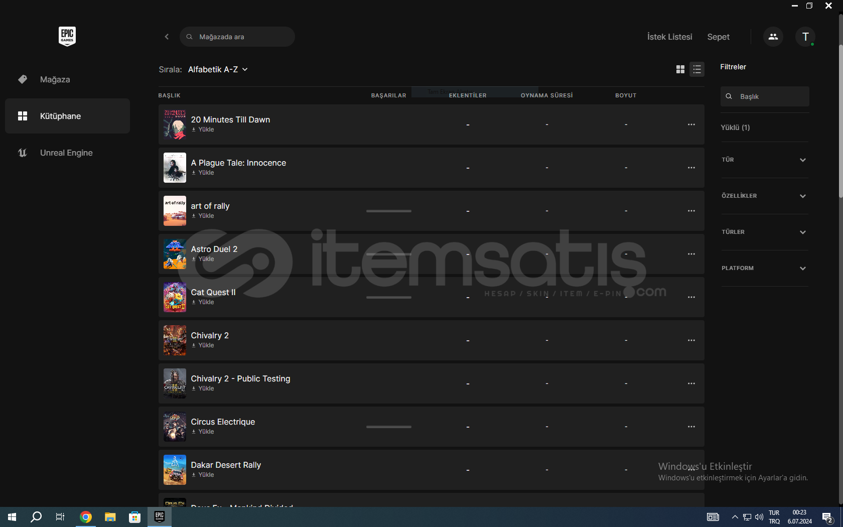Screen dimensions: 843x527
Task: Open Windows taskbar search
Action: click(36, 517)
